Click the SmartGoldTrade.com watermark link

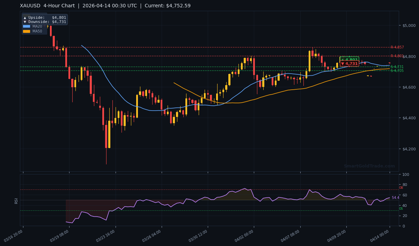368,166
